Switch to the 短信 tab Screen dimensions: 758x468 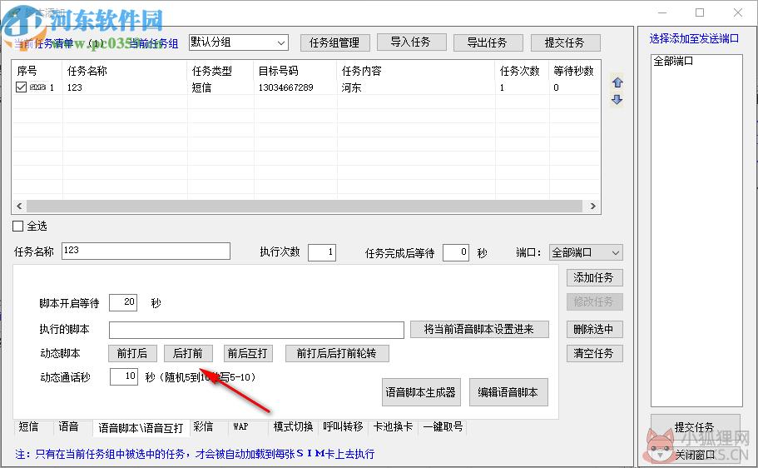coord(28,426)
